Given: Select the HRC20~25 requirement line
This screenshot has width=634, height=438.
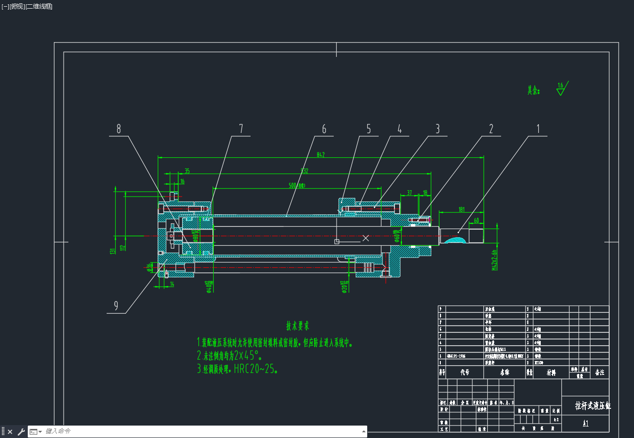Looking at the screenshot, I should 238,369.
